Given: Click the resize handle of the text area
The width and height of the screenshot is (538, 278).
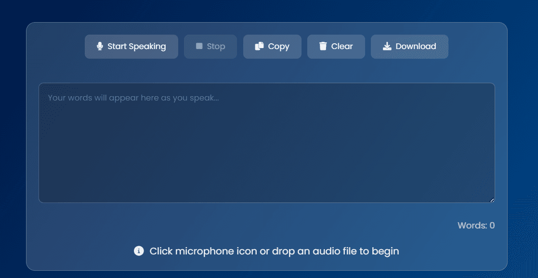Looking at the screenshot, I should tap(492, 200).
